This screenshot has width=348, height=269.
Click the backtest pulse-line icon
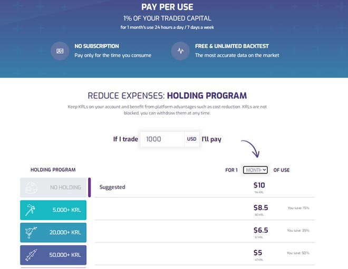coord(180,51)
